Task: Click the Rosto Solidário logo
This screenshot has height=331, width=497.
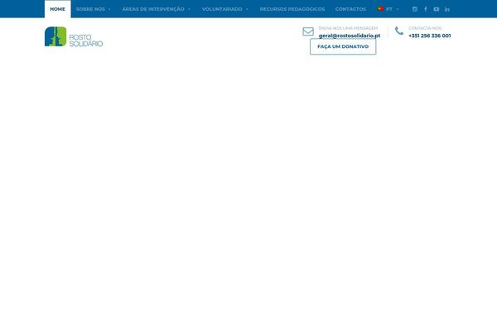Action: tap(74, 36)
